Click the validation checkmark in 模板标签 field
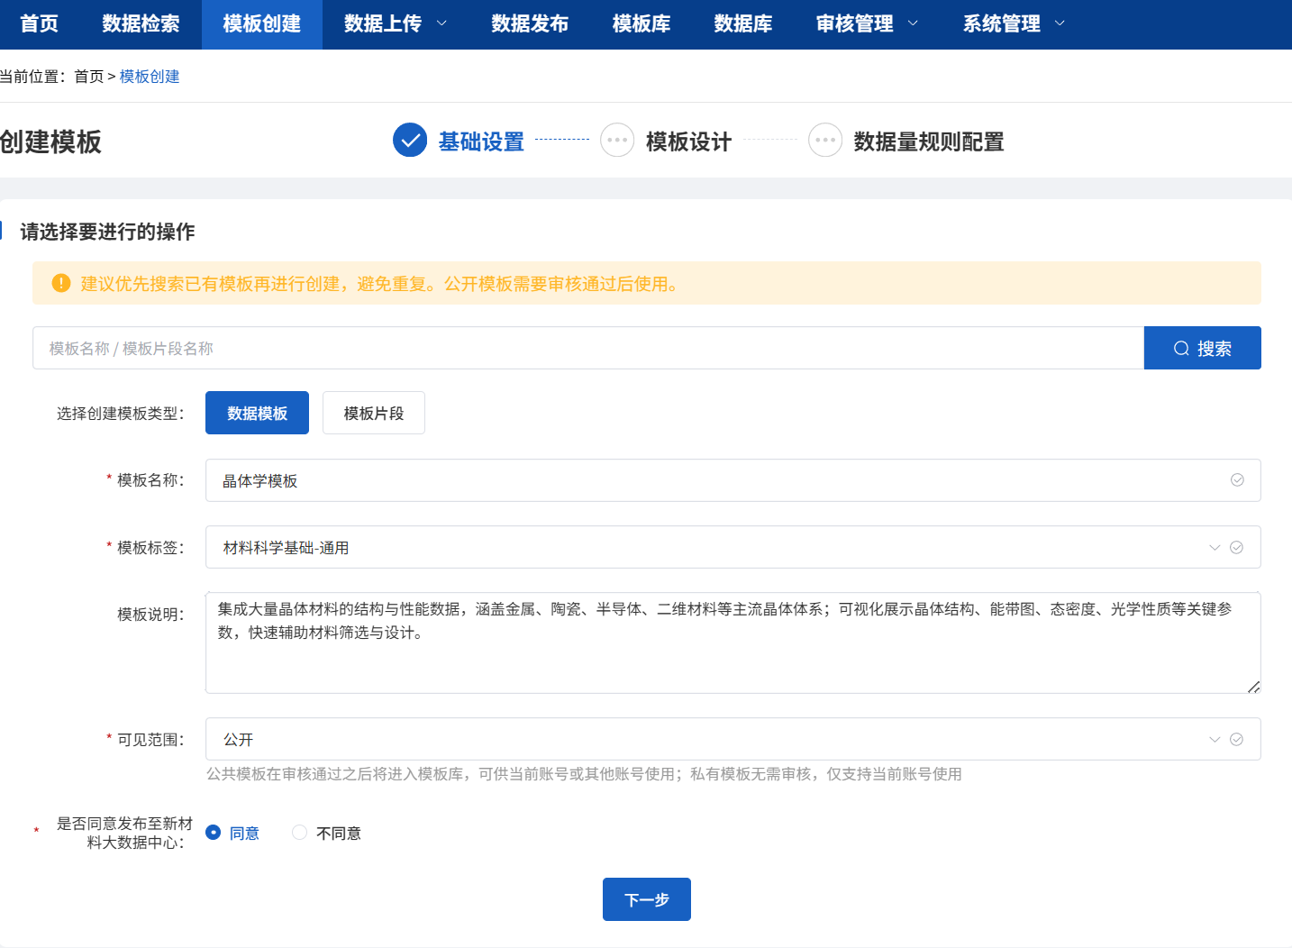This screenshot has height=948, width=1292. pyautogui.click(x=1237, y=547)
